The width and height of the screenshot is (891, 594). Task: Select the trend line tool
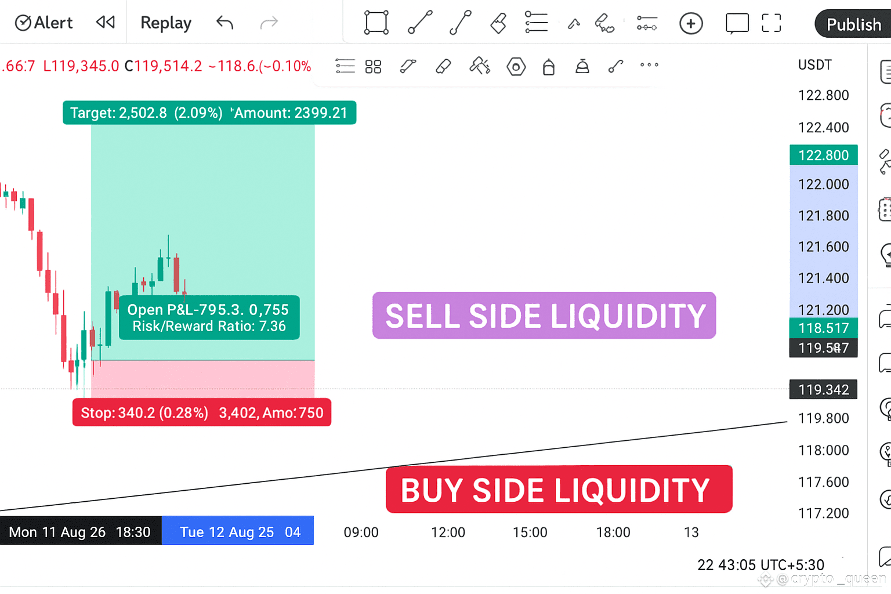(420, 23)
